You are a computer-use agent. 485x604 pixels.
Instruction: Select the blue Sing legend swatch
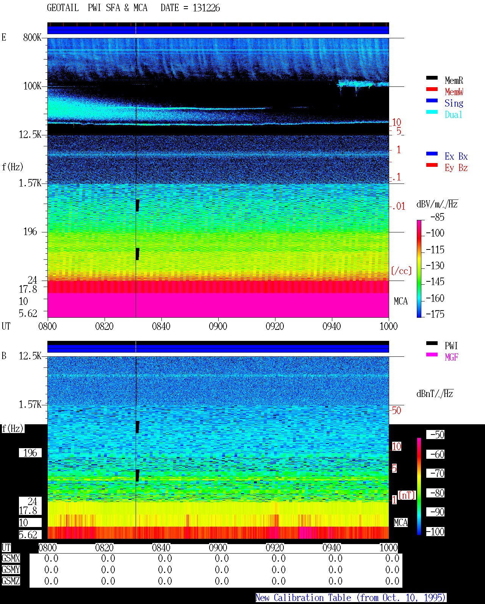click(x=432, y=100)
